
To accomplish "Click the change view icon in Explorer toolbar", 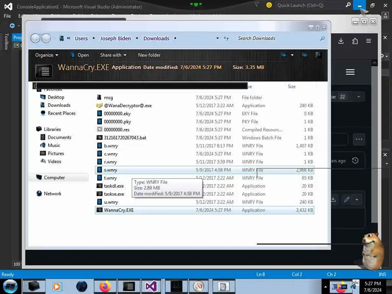I will (x=284, y=55).
